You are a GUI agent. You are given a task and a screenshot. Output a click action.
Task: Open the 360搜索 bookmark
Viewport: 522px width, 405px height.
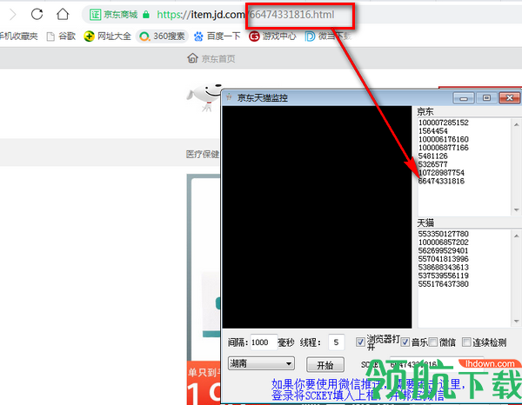(163, 37)
